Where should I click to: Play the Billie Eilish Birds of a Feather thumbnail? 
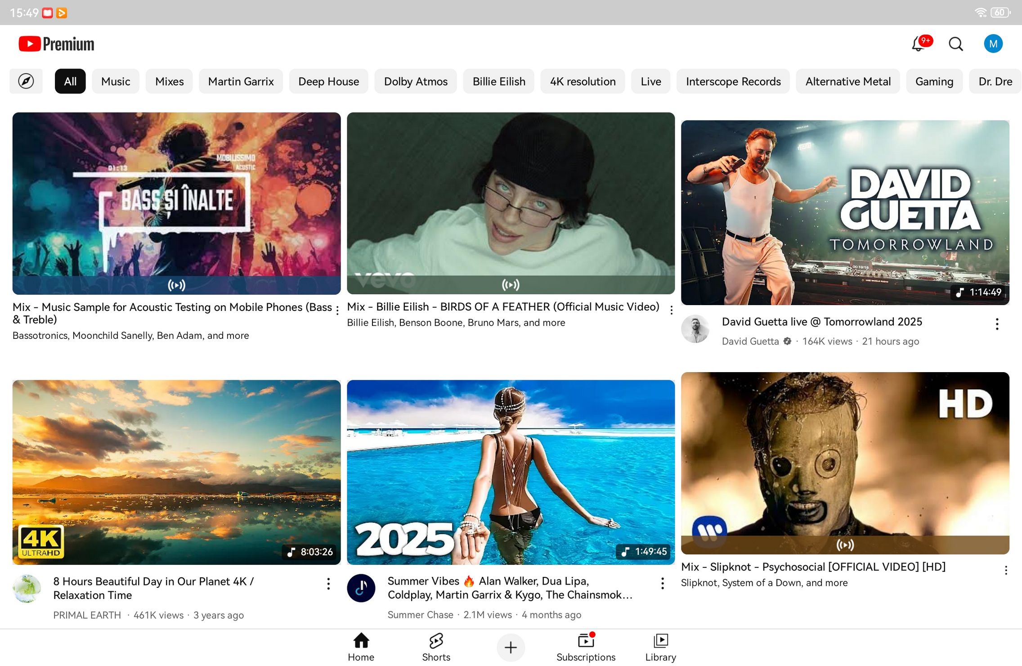coord(511,203)
